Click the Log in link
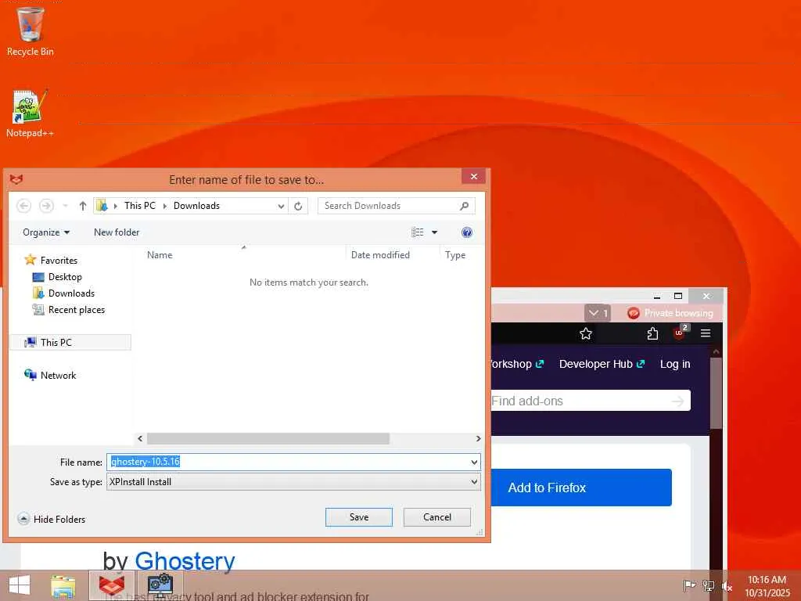 (675, 364)
